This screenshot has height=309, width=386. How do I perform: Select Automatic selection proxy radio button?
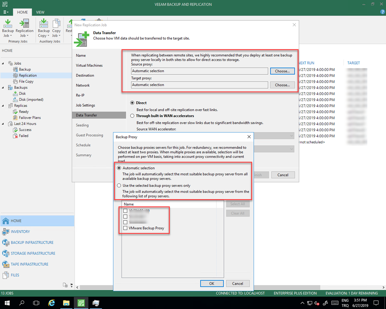119,168
